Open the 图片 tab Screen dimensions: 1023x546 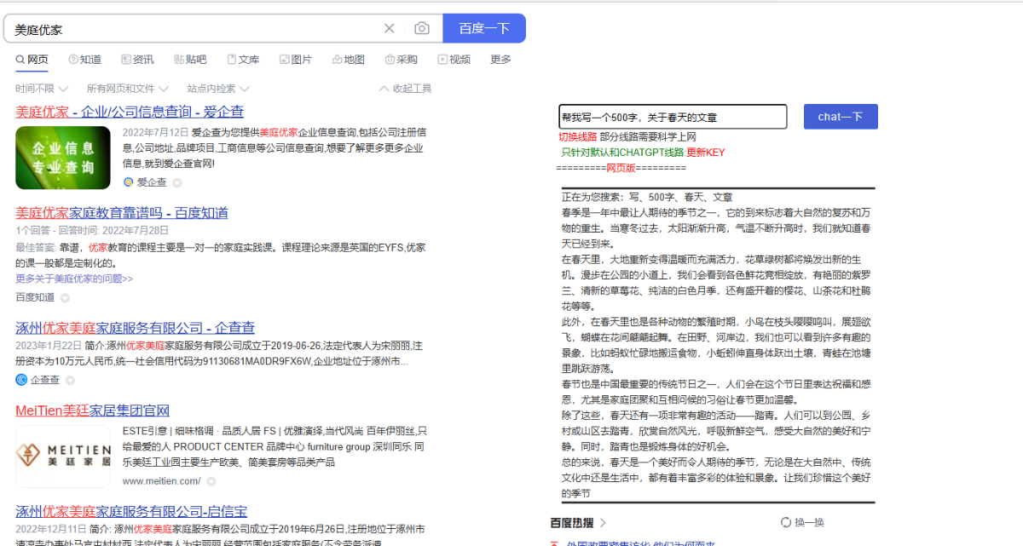[296, 60]
